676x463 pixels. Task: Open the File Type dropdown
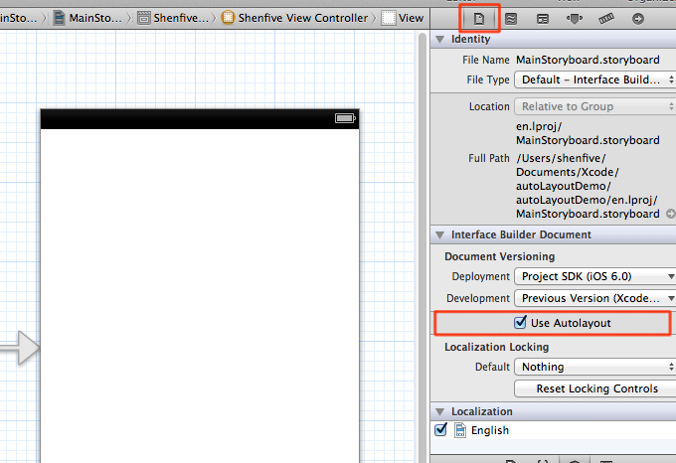pyautogui.click(x=594, y=79)
